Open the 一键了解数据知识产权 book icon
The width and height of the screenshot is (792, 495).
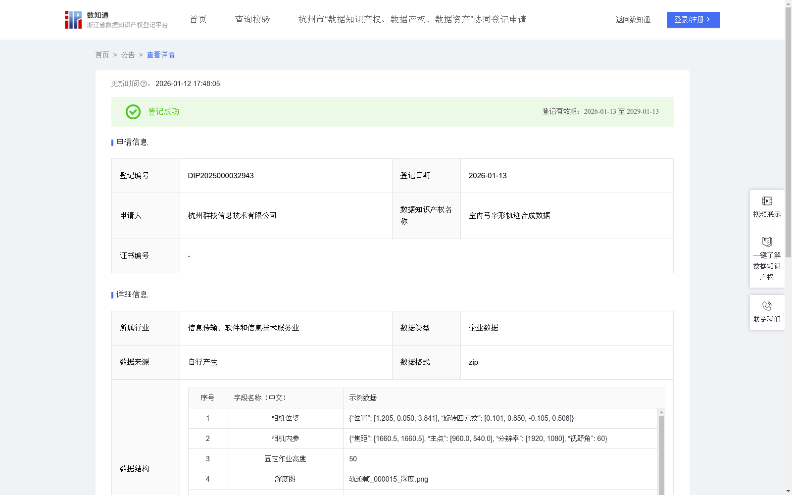click(767, 242)
